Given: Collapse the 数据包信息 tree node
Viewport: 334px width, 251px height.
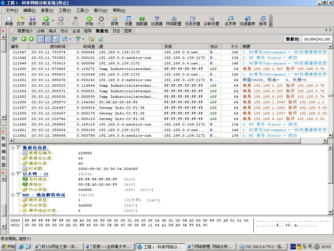Looking at the screenshot, I should [x=13, y=148].
